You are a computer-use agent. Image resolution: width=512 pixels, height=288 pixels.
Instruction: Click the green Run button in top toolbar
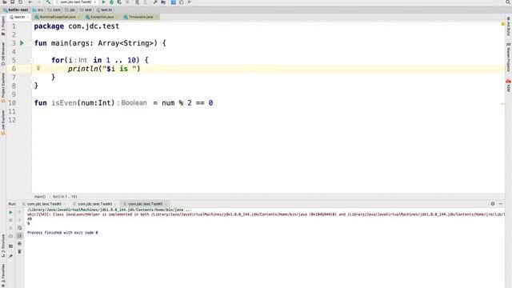(103, 2)
